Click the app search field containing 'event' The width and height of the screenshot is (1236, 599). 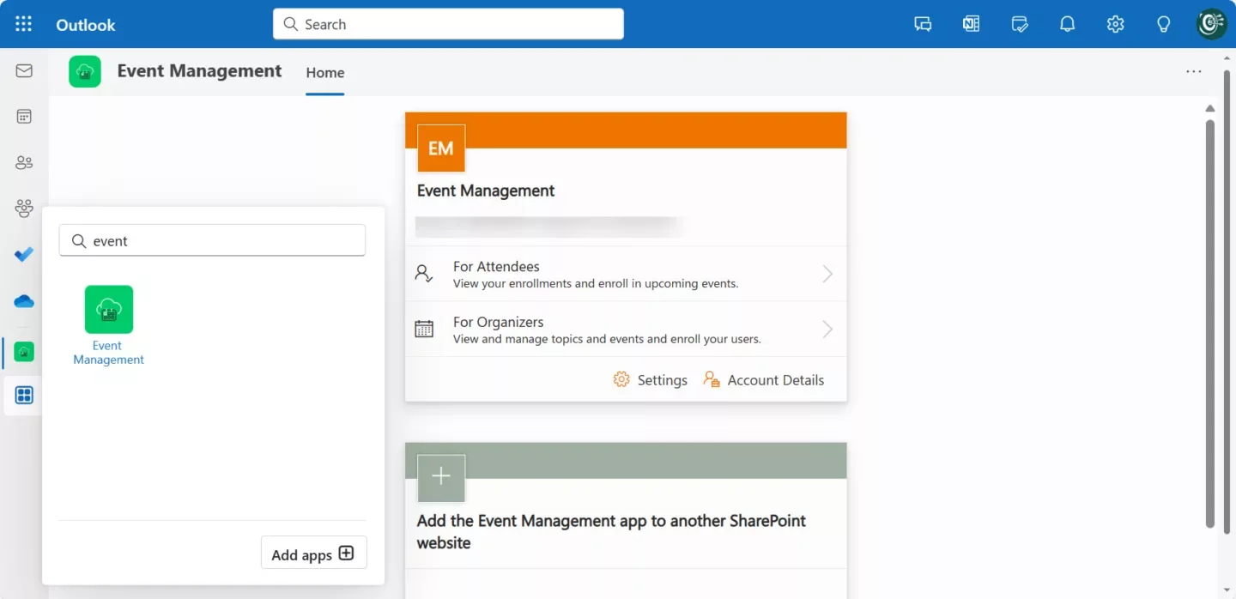click(212, 241)
